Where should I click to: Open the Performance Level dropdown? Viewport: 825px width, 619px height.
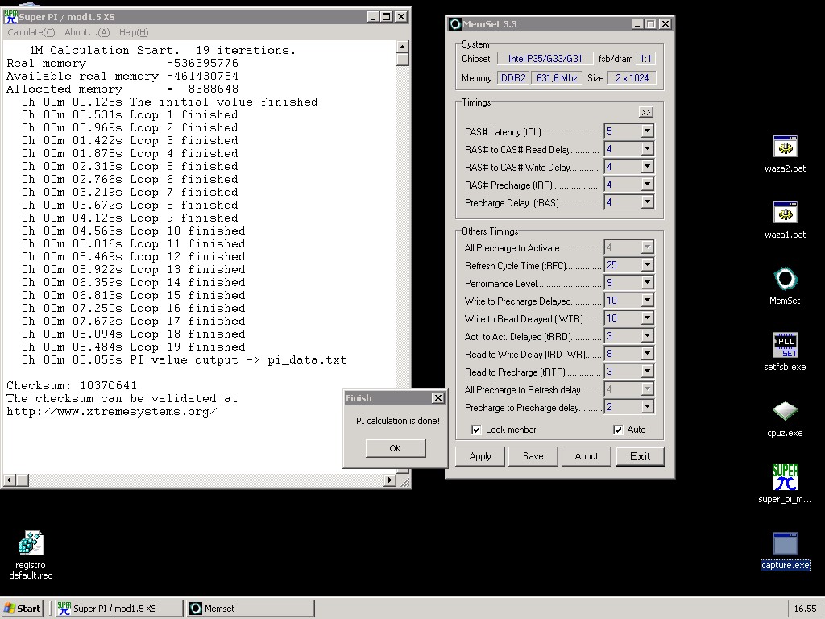(x=647, y=283)
